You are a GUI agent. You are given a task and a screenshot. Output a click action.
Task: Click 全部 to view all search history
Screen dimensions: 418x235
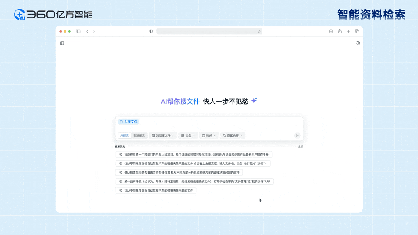coord(300,147)
